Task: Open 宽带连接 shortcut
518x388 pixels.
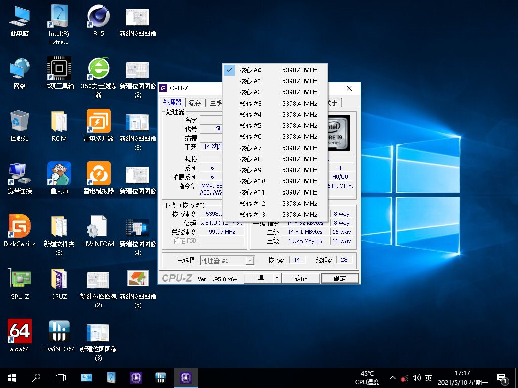Action: (x=20, y=178)
